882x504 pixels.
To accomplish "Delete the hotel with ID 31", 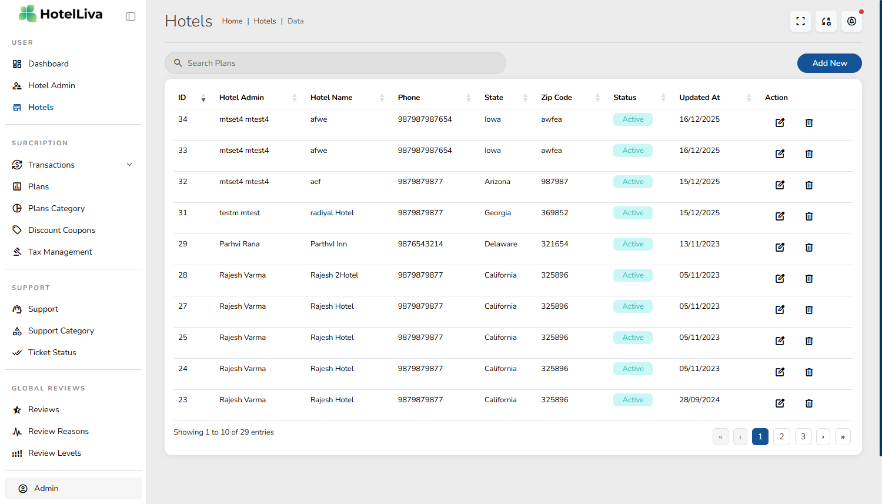I will (x=808, y=216).
